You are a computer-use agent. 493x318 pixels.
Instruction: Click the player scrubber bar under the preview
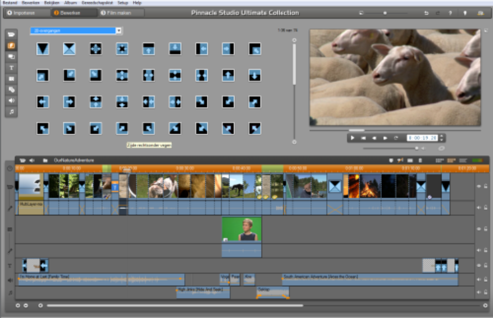(395, 130)
